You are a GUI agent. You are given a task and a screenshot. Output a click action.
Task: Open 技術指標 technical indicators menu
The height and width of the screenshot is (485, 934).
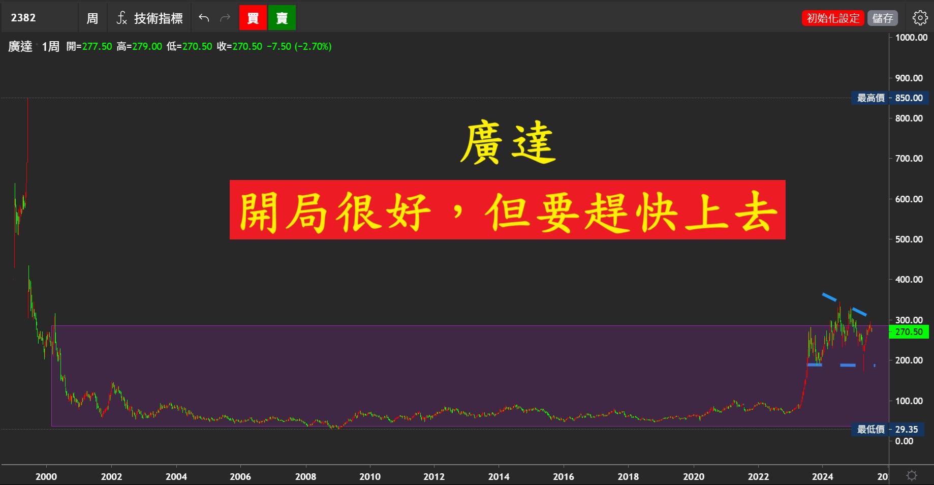pyautogui.click(x=159, y=18)
